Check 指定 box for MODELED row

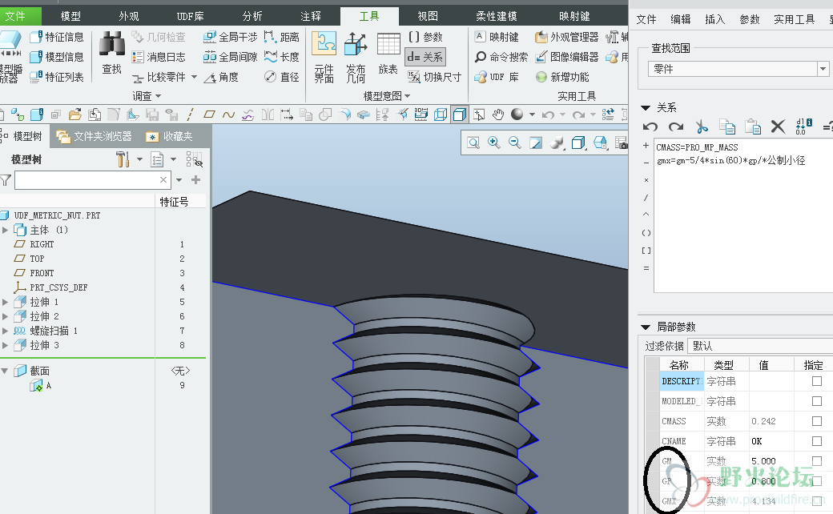point(817,401)
